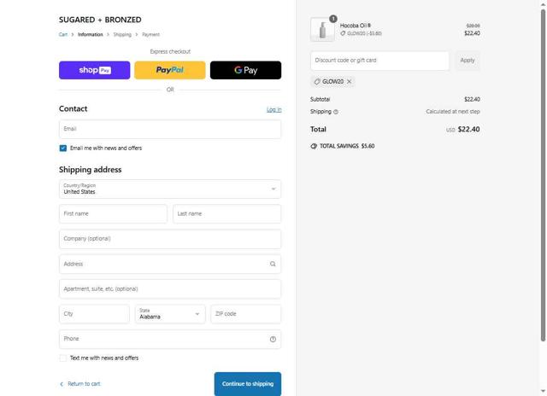
Task: Click the SUGARED + BRONZED store logo
Action: [100, 20]
